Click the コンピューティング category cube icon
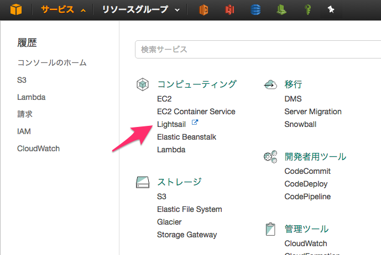The height and width of the screenshot is (255, 381). coord(143,84)
